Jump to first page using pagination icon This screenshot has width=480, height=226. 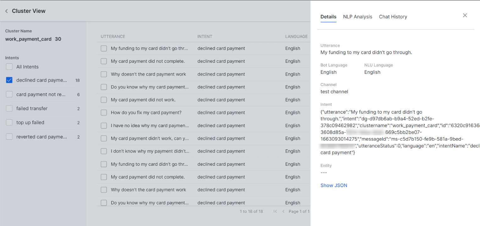275,211
